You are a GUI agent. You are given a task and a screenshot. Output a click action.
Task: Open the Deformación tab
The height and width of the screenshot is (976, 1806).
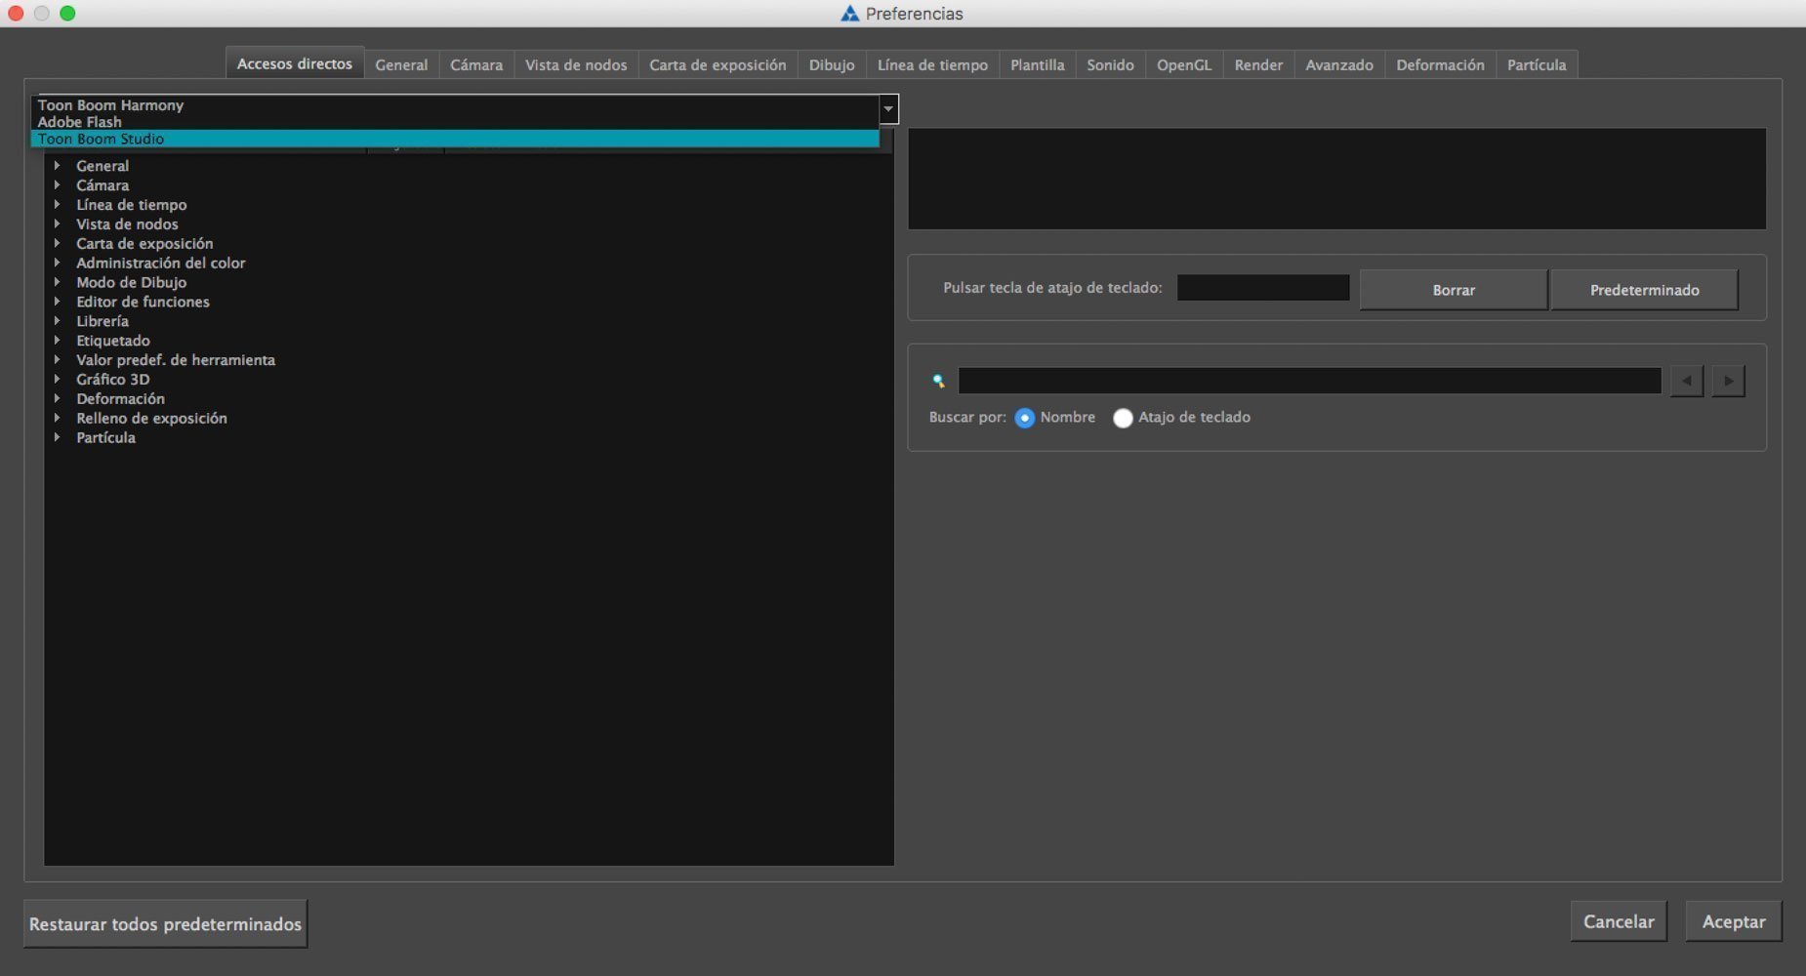[x=1440, y=64]
